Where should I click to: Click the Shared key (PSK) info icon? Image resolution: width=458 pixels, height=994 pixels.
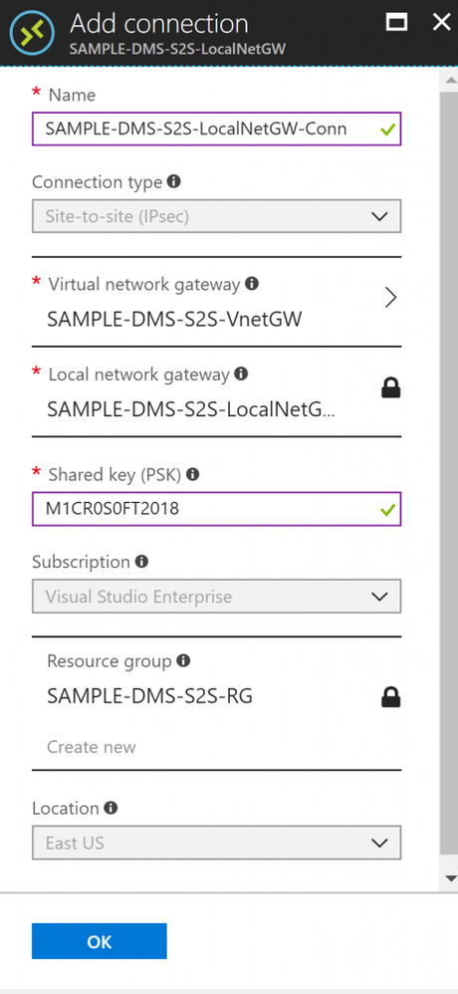(x=192, y=473)
